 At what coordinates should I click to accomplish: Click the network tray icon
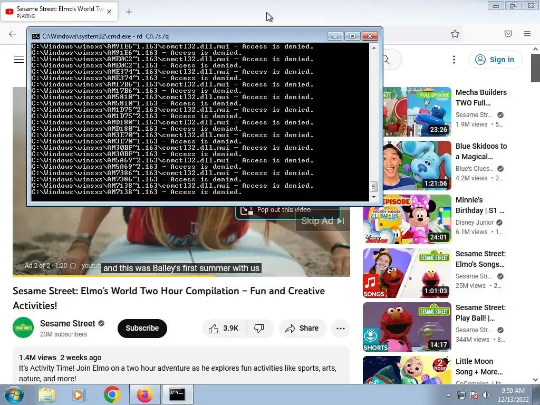point(461,395)
